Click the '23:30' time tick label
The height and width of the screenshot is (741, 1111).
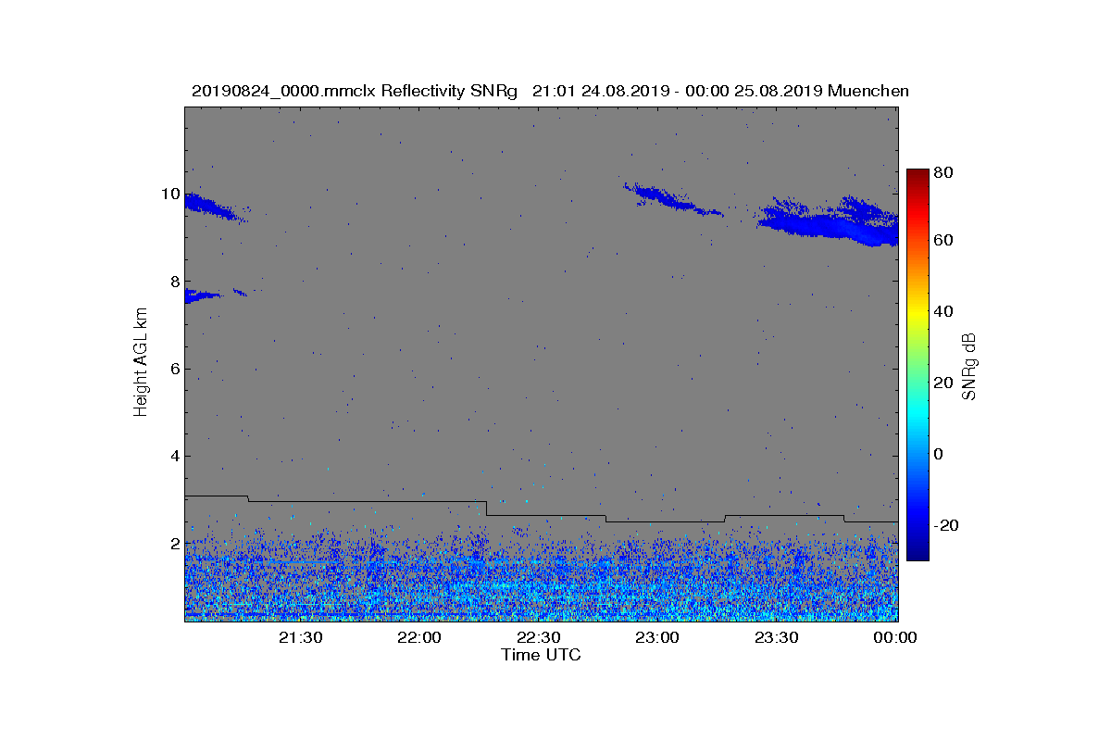pyautogui.click(x=777, y=638)
